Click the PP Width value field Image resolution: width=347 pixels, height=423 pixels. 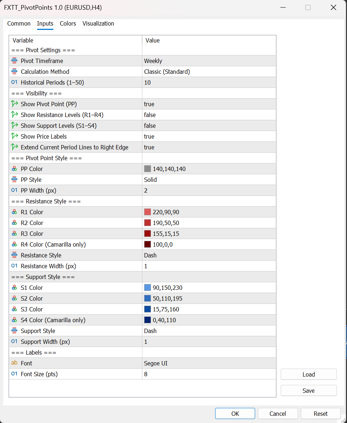tap(209, 190)
